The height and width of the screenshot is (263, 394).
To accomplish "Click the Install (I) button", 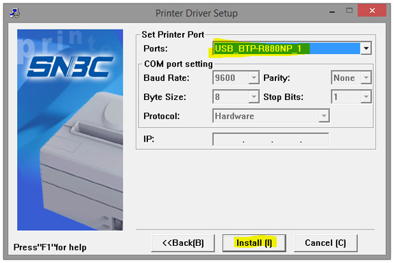I will pos(254,243).
